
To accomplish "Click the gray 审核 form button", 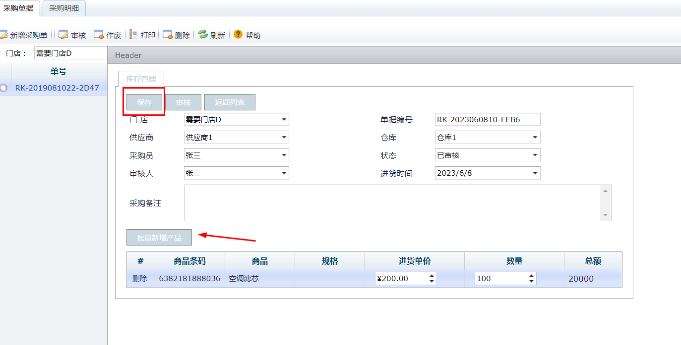I will tap(183, 102).
